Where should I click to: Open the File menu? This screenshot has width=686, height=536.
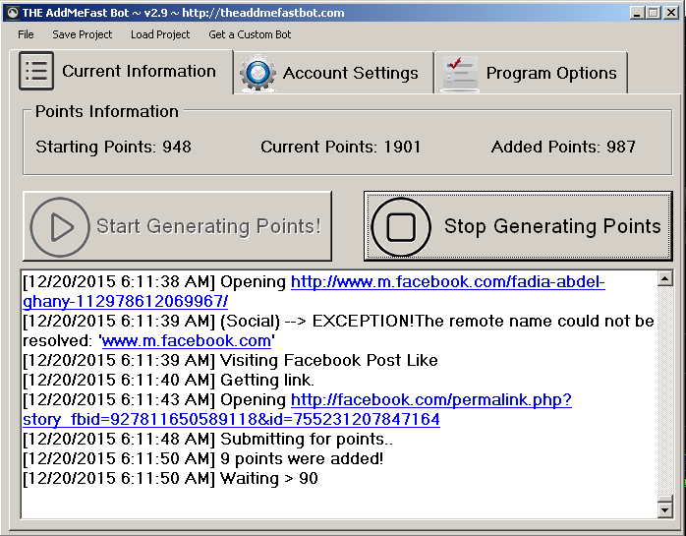[26, 34]
